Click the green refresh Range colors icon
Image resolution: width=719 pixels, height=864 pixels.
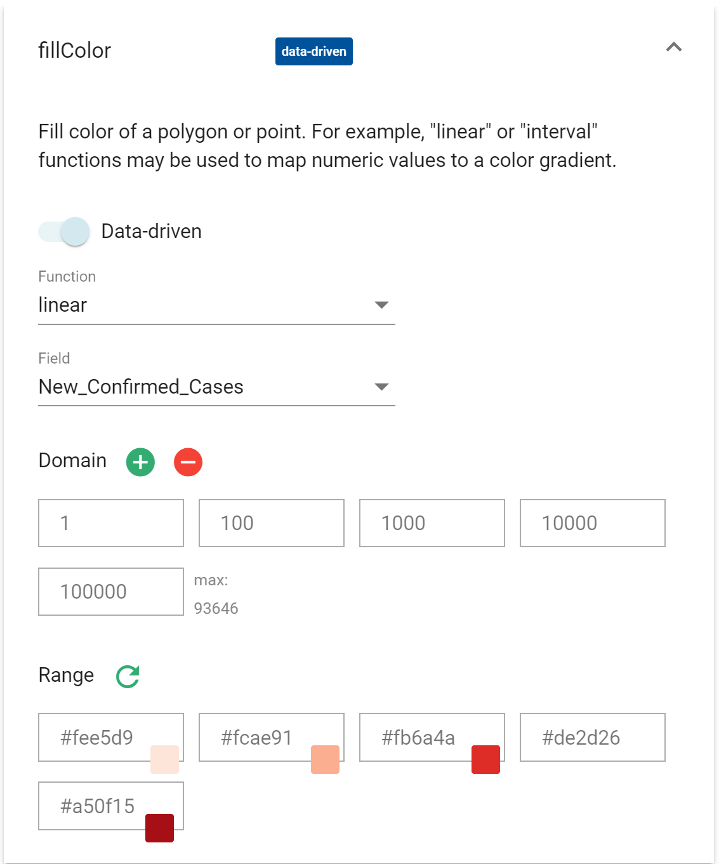pyautogui.click(x=128, y=676)
